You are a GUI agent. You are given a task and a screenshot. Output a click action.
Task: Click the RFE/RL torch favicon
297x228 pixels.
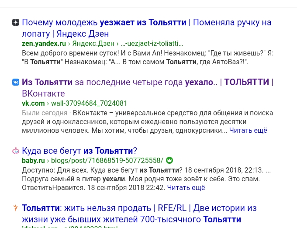[16, 208]
